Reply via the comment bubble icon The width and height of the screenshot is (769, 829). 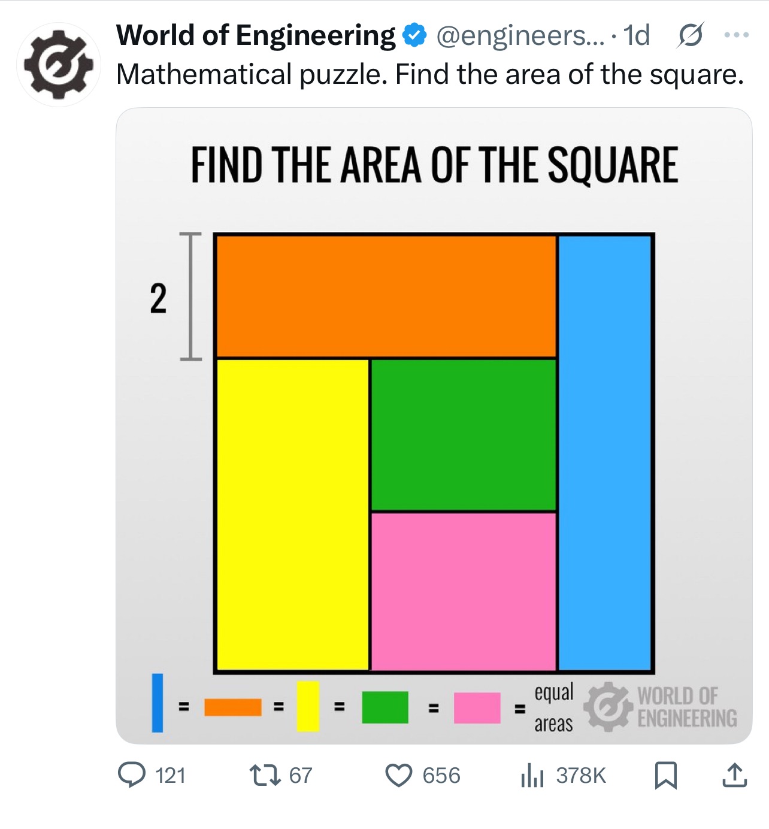(x=131, y=774)
